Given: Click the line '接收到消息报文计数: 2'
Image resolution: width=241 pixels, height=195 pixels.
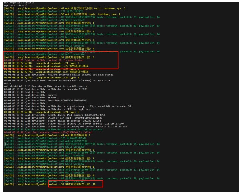Looking at the screenshot, I should point(49,32).
